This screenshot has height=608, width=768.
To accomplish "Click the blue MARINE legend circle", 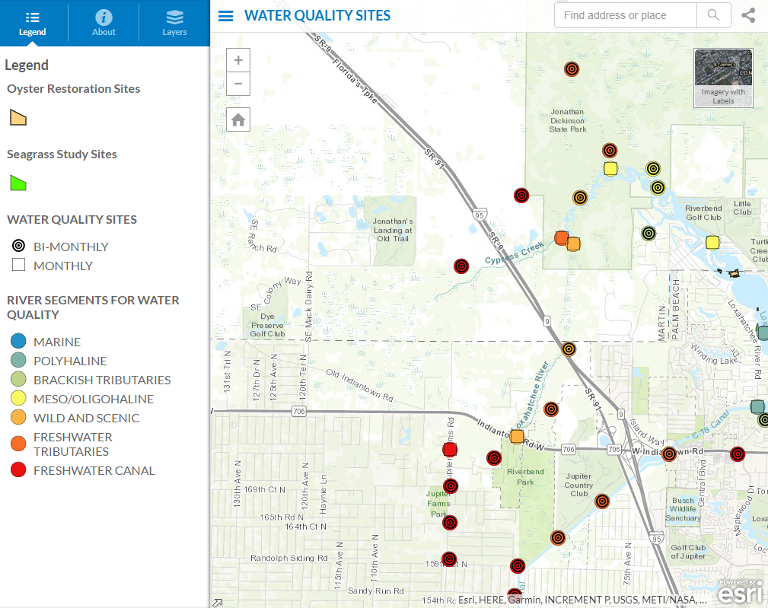I will click(x=19, y=342).
